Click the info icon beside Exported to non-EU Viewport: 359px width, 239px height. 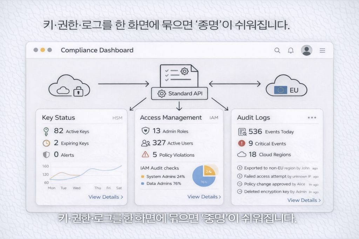tap(239, 168)
